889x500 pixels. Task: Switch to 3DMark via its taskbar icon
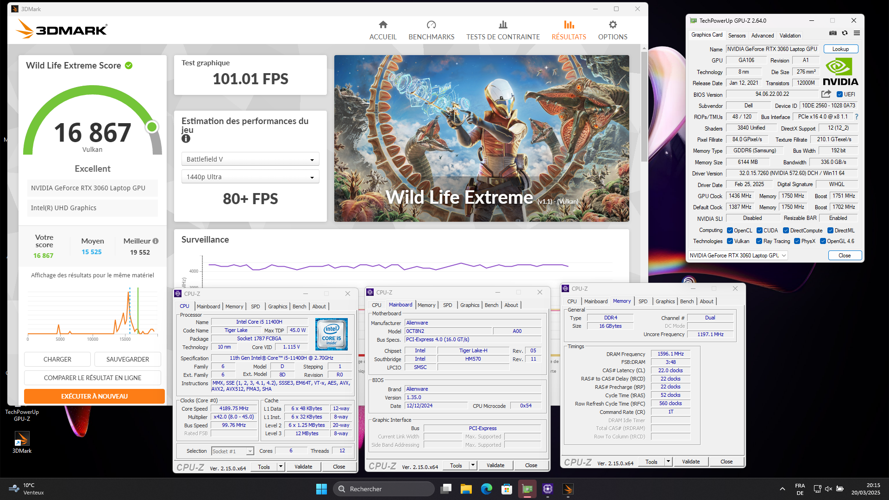point(568,489)
